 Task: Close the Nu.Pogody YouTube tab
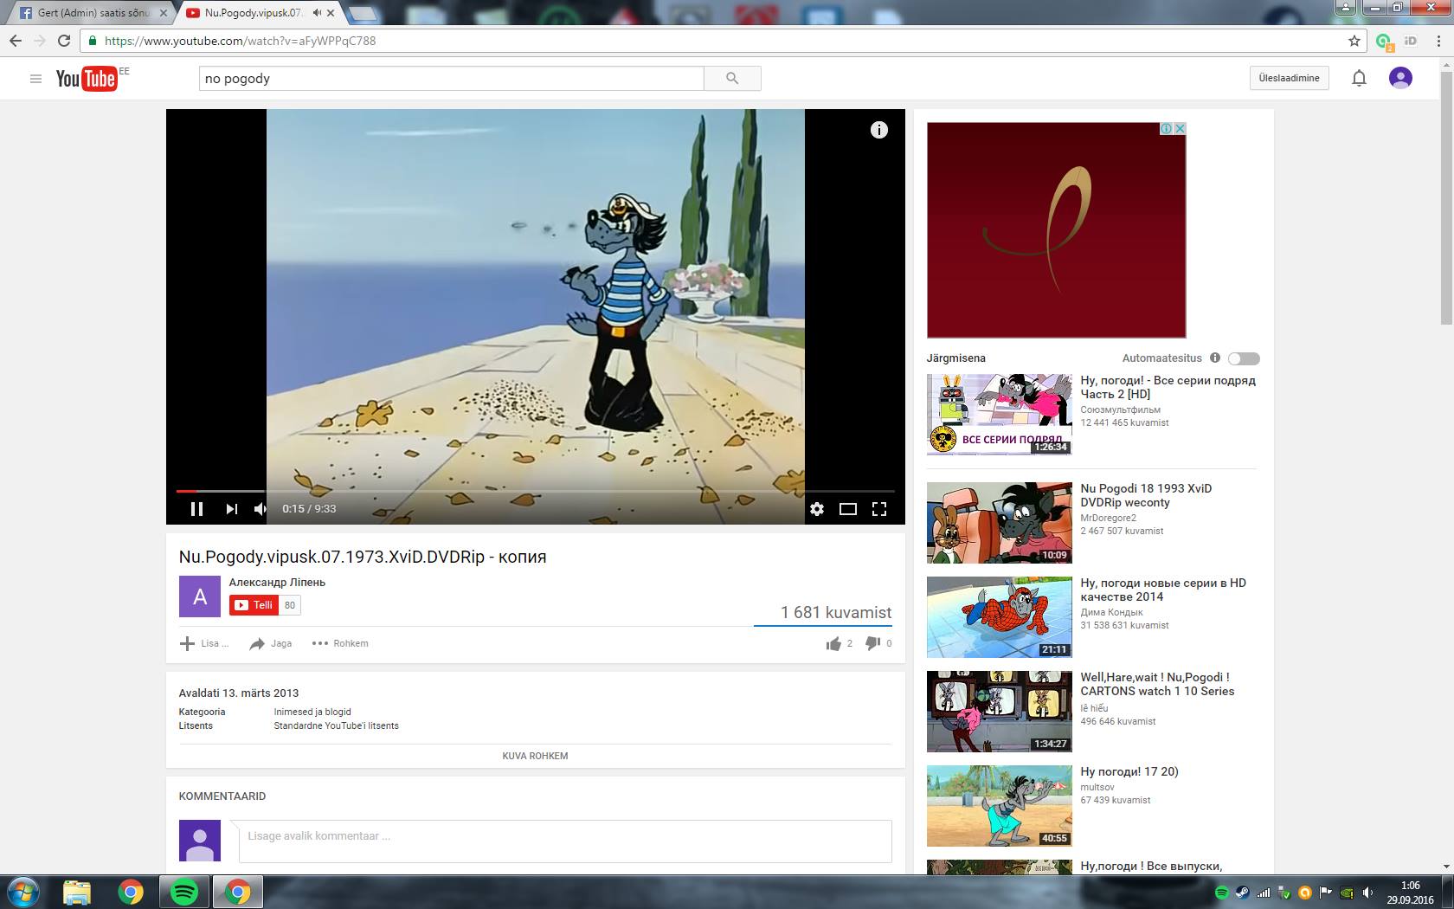coord(331,13)
